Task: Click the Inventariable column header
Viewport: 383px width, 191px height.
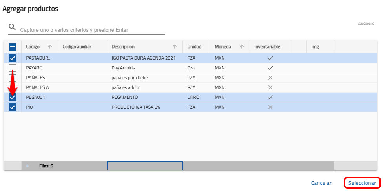Action: [x=267, y=47]
